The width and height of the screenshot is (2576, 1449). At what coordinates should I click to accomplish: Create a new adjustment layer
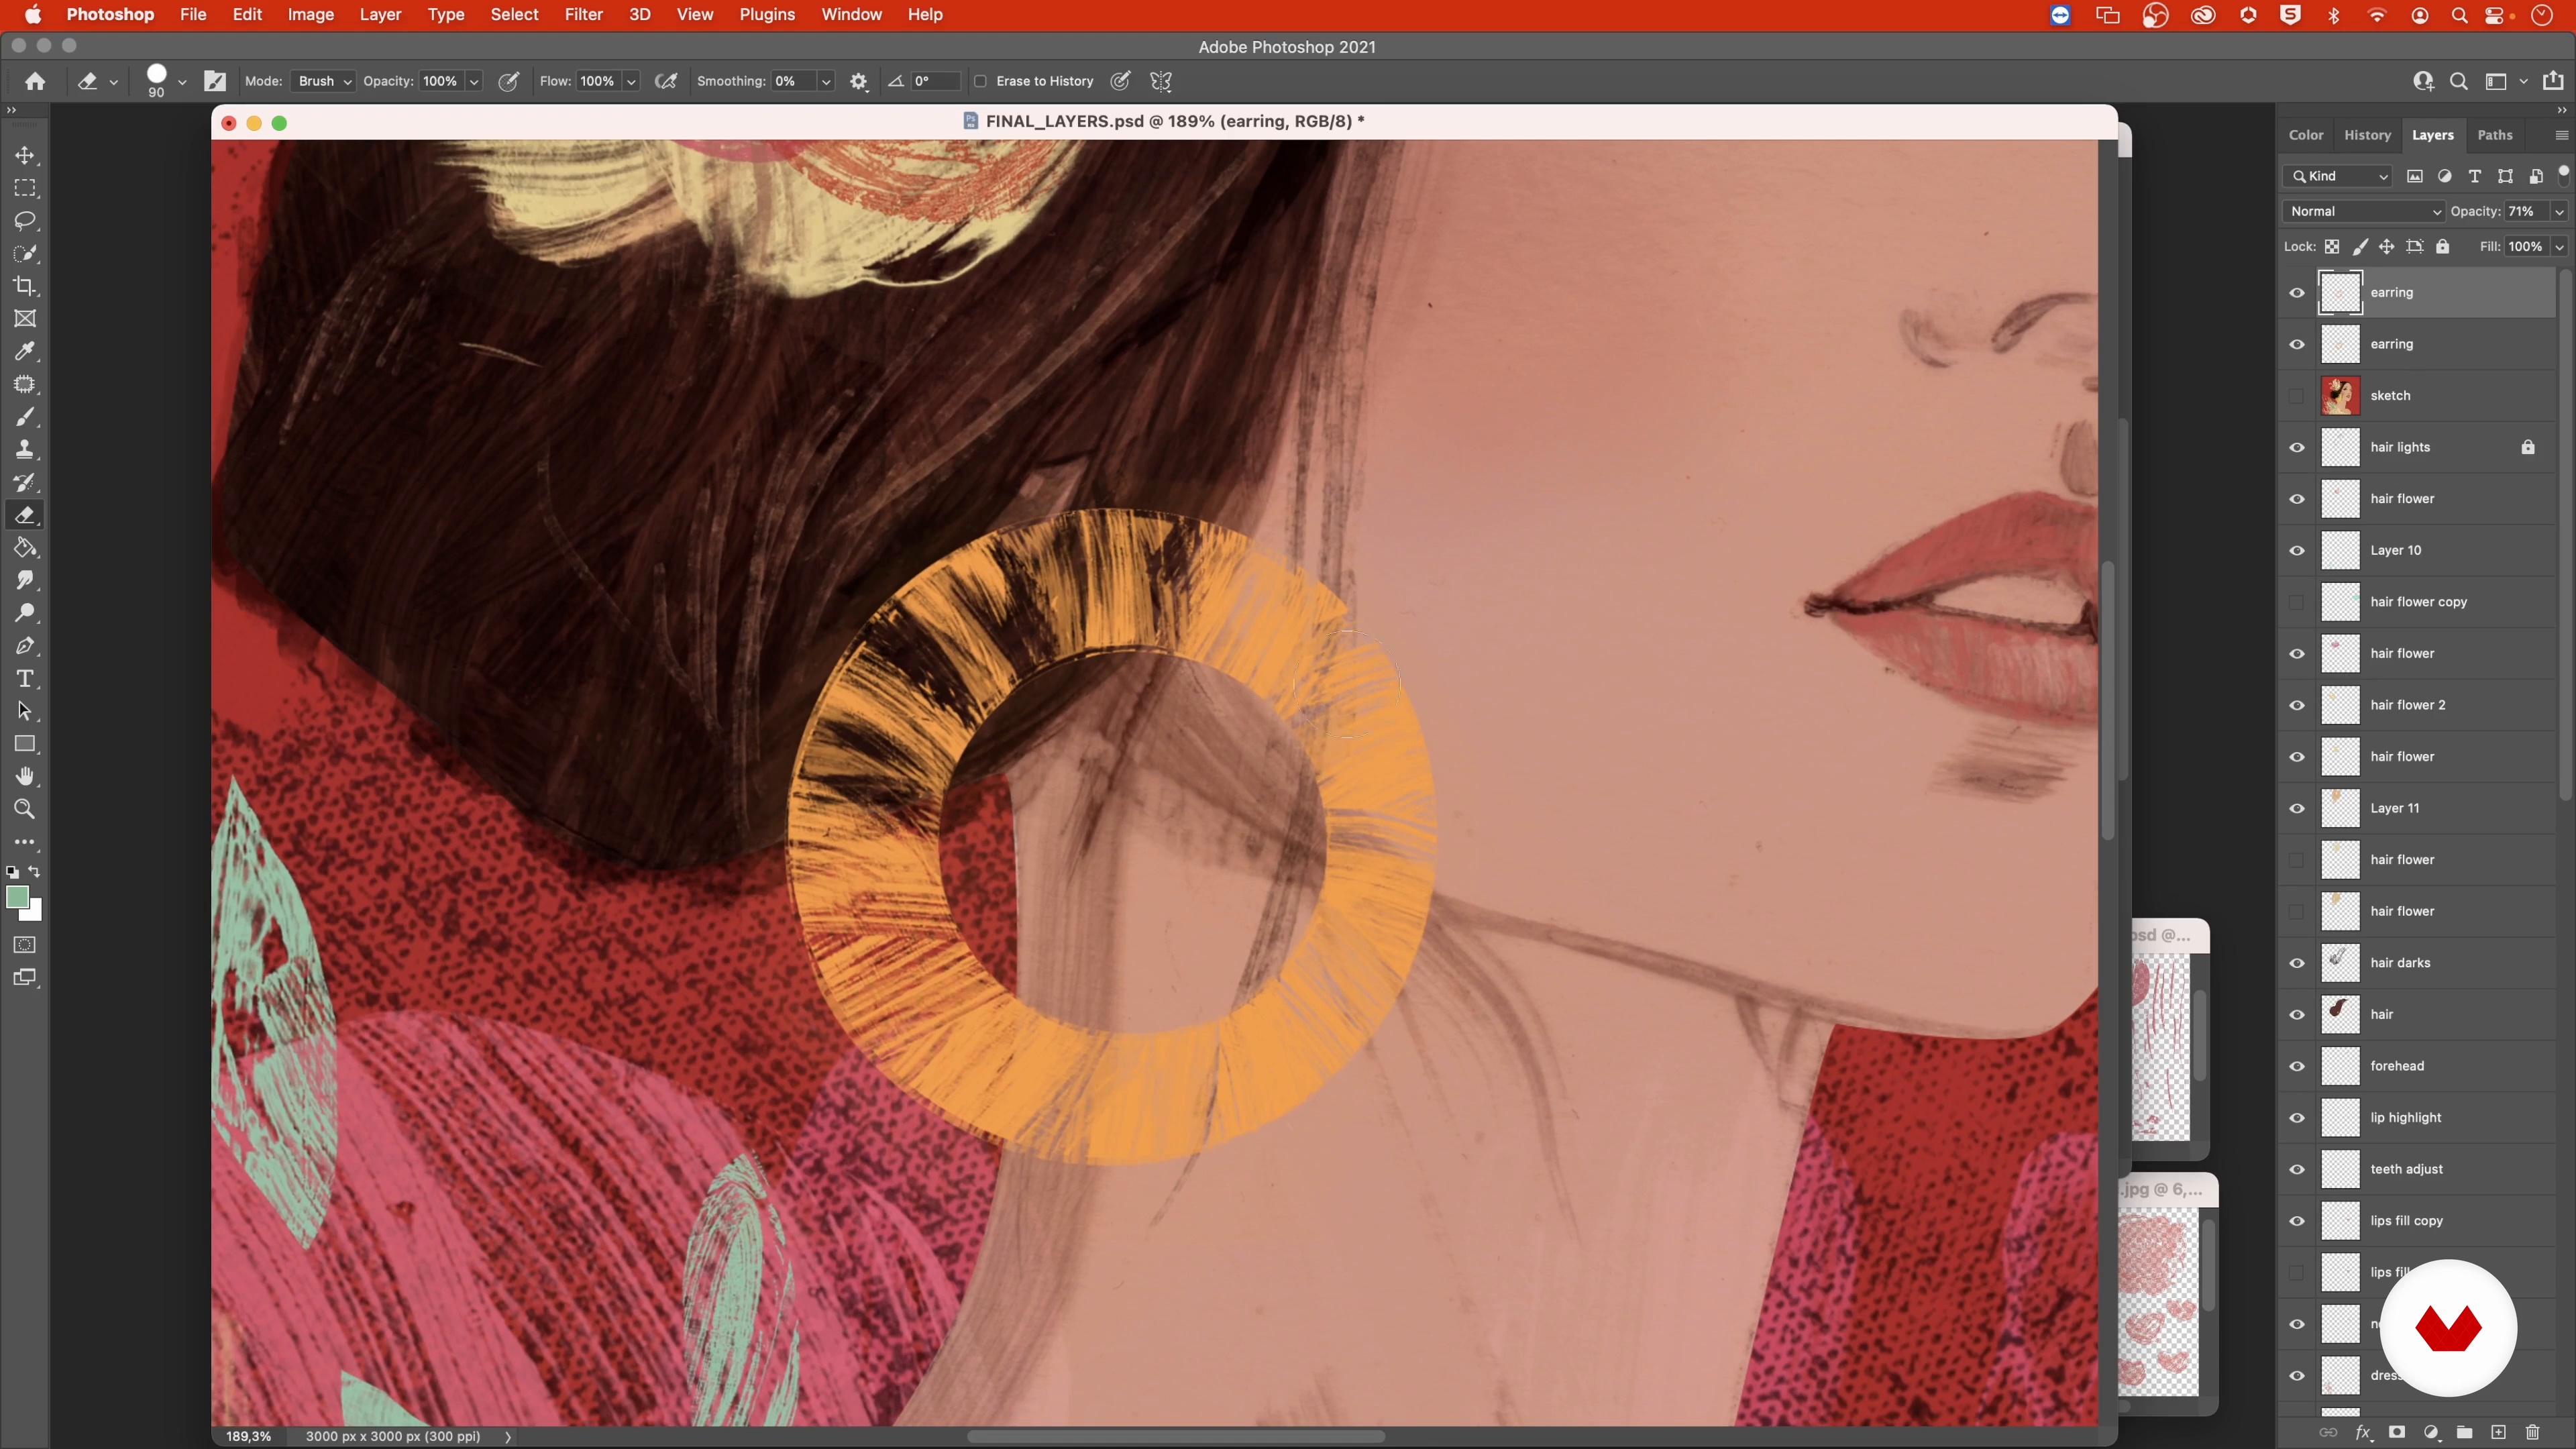click(x=2431, y=1432)
